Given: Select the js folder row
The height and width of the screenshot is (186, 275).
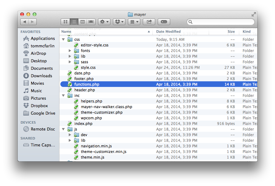Looking at the screenshot, I should click(158, 129).
